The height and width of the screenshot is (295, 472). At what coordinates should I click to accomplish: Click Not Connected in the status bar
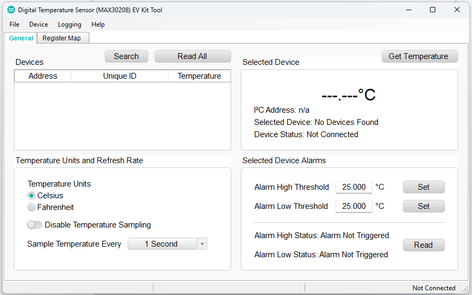click(x=434, y=288)
